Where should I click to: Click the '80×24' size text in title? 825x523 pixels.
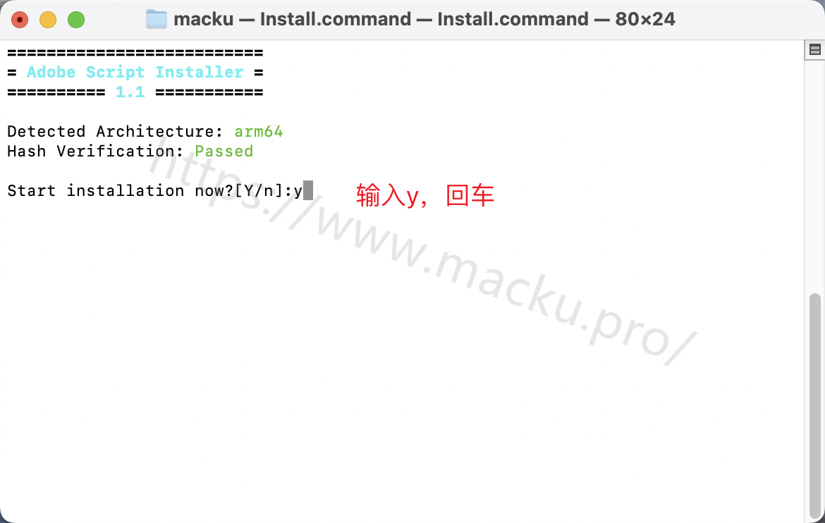click(x=645, y=20)
